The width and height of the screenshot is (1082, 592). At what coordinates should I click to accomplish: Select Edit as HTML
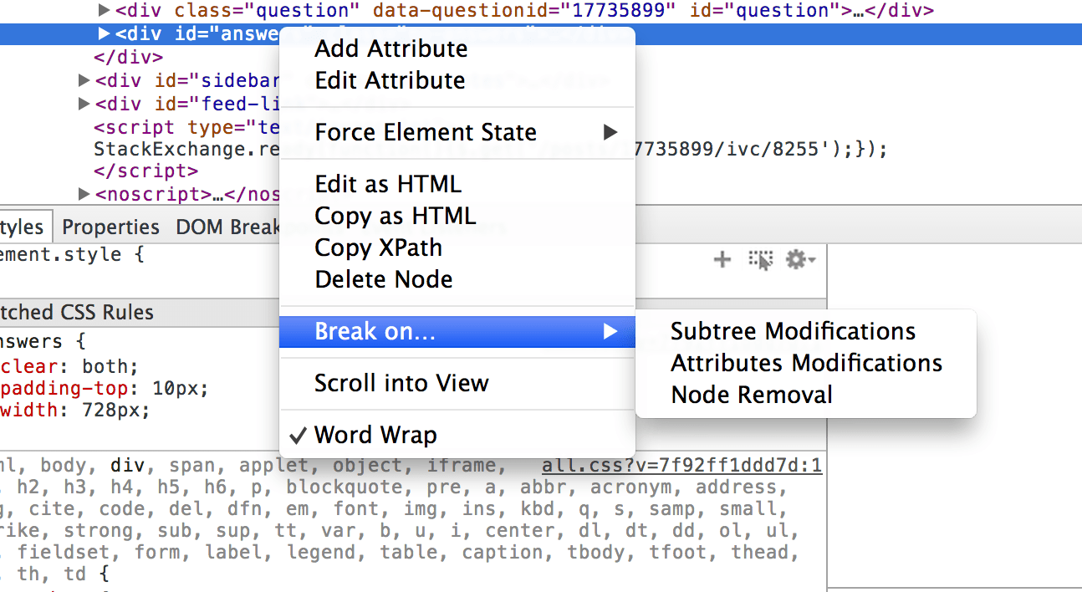457,184
